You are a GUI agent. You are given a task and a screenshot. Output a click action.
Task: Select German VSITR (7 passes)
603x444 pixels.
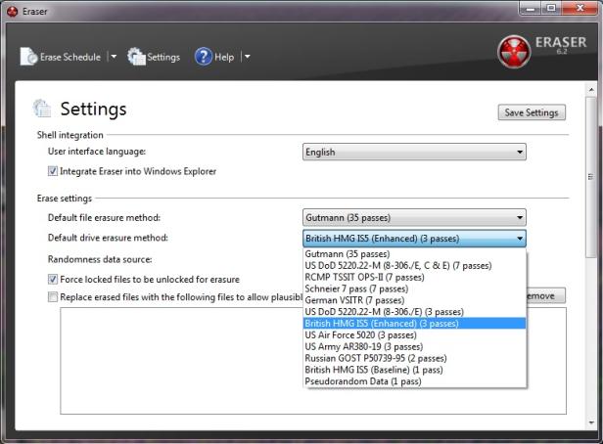coord(415,300)
